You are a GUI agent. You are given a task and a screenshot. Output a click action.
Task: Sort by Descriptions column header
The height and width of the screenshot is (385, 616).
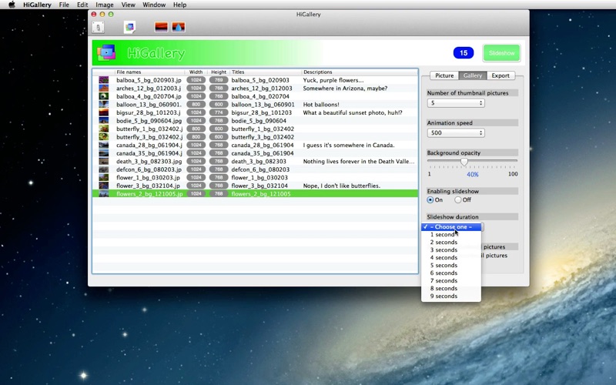(x=360, y=72)
